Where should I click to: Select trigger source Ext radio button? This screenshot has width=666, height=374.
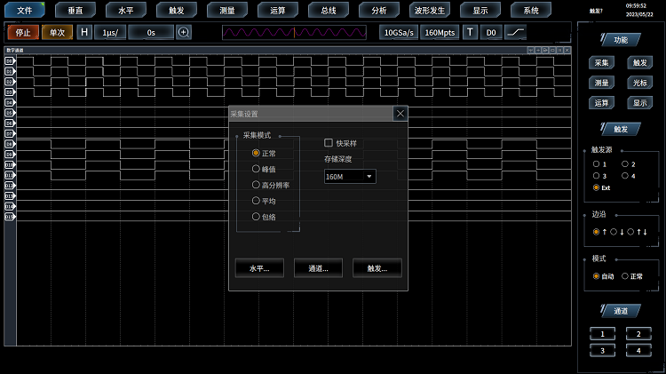[x=596, y=188]
